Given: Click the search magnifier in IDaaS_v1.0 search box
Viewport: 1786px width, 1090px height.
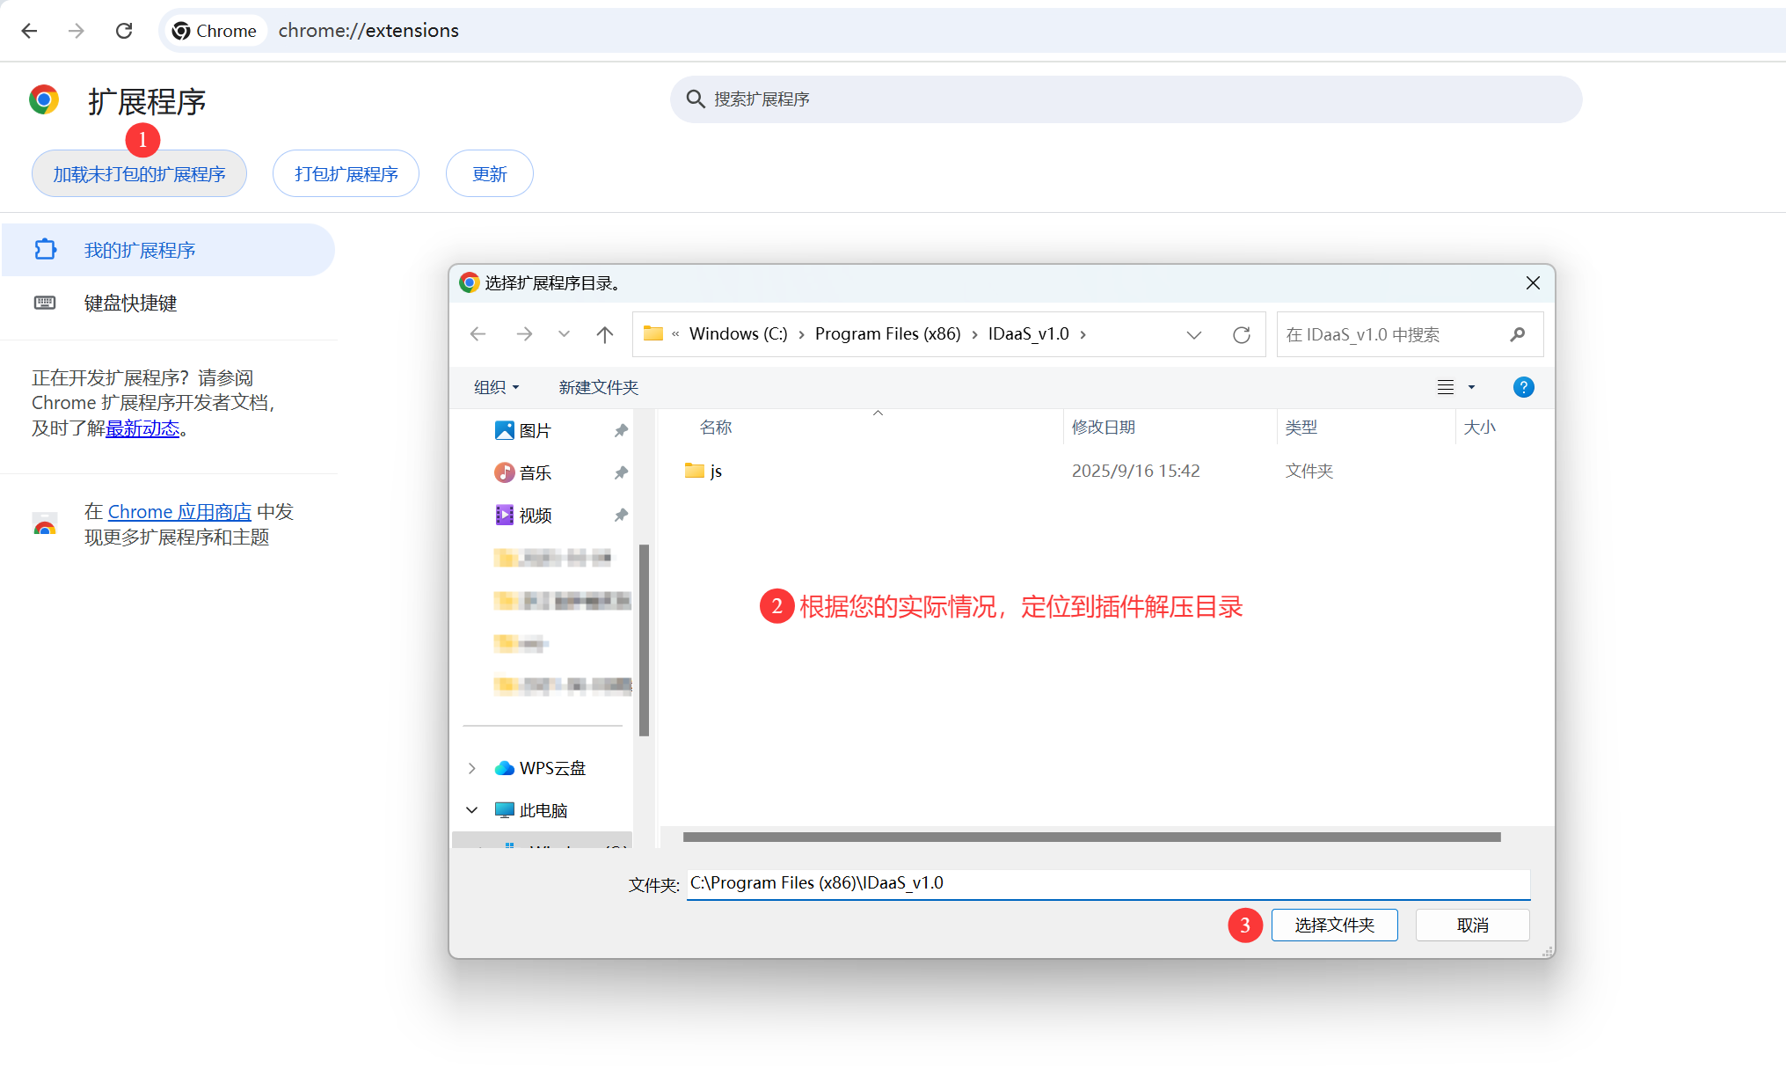Looking at the screenshot, I should pyautogui.click(x=1517, y=334).
